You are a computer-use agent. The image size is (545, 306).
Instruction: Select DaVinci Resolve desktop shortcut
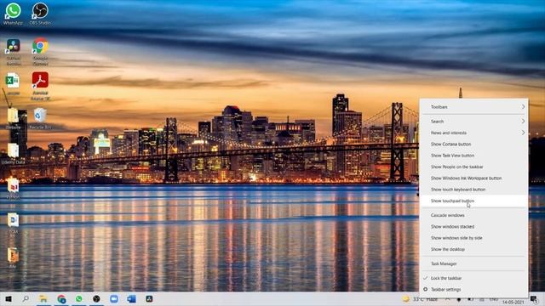14,51
